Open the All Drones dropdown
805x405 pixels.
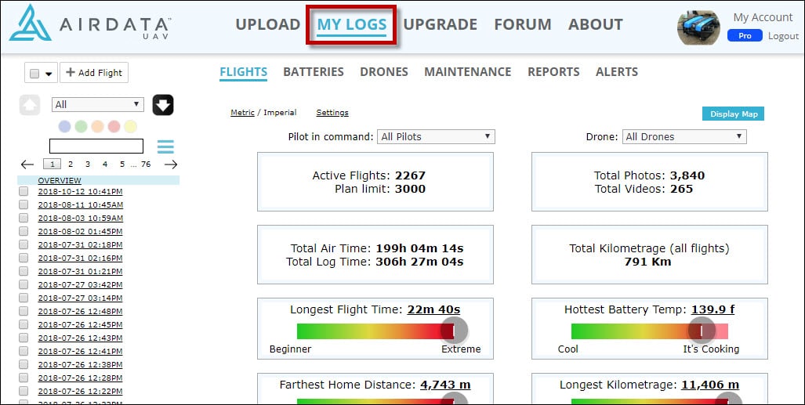coord(684,136)
